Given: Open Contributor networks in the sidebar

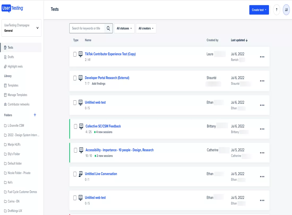Looking at the screenshot, I should 18,104.
